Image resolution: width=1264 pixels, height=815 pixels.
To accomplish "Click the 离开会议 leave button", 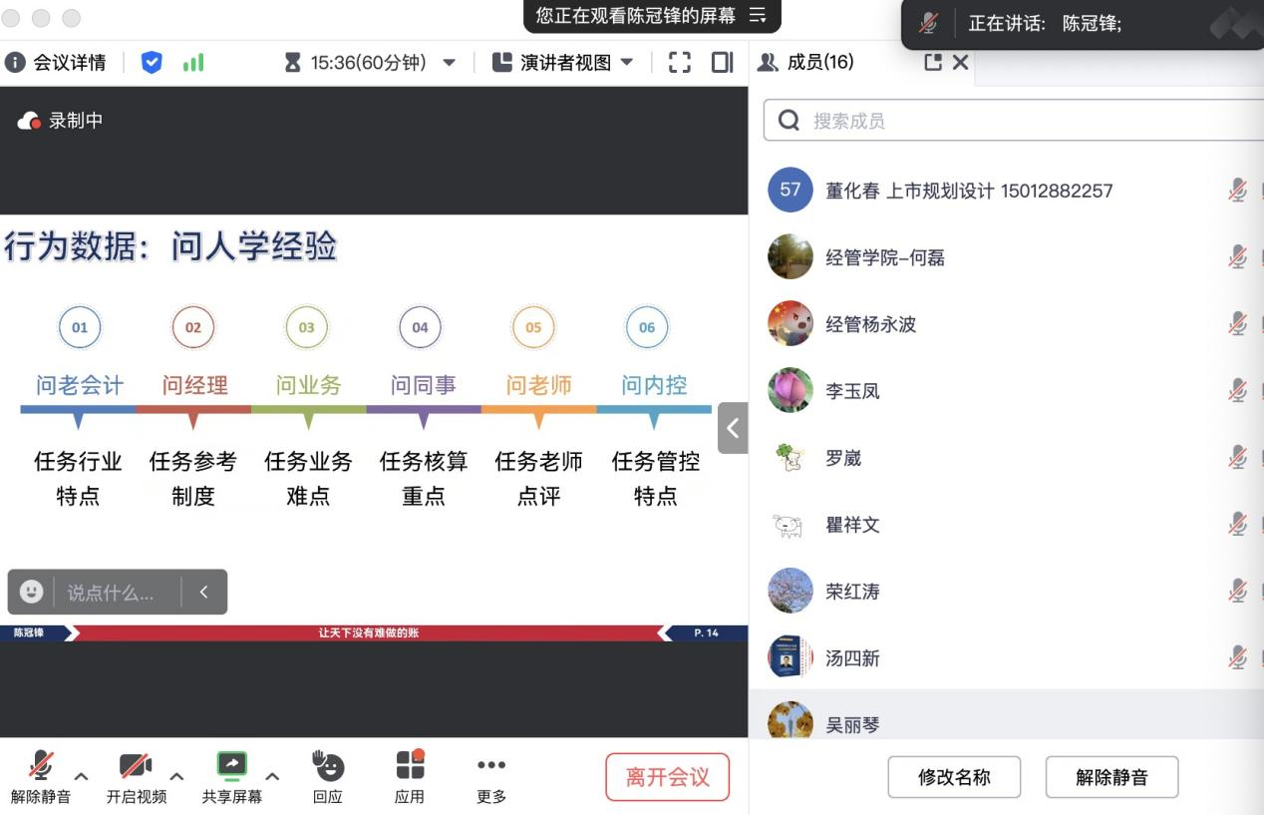I will pyautogui.click(x=667, y=777).
